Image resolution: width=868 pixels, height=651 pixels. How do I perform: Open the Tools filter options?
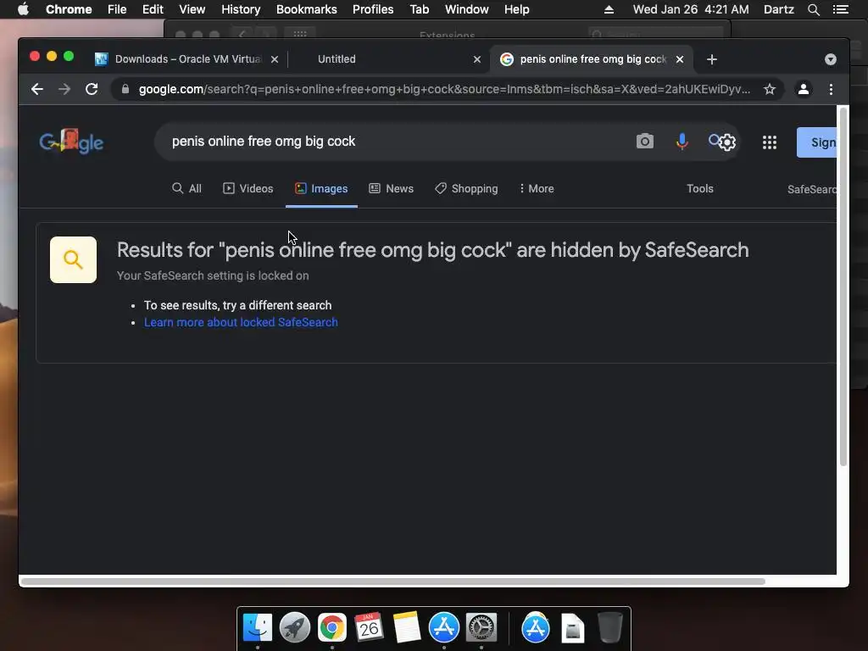699,189
